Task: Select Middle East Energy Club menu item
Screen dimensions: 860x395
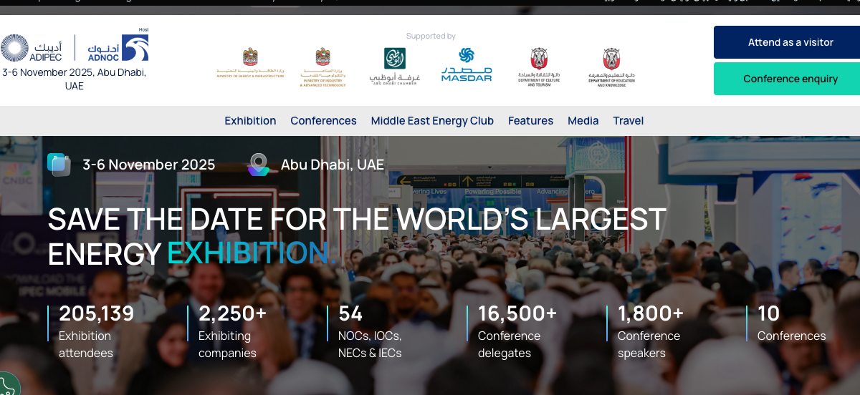Action: 432,121
